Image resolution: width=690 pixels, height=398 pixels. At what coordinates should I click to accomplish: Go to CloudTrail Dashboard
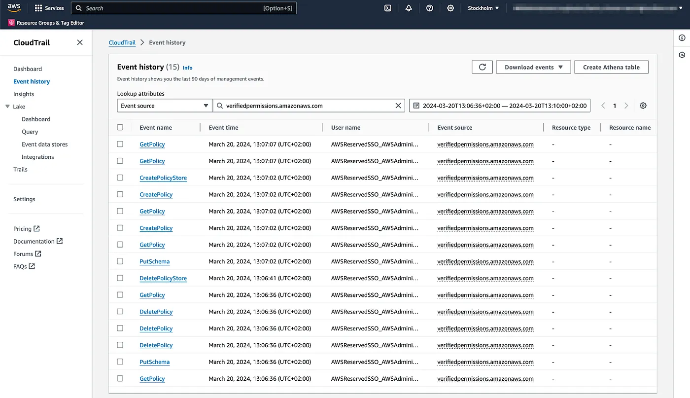tap(28, 69)
